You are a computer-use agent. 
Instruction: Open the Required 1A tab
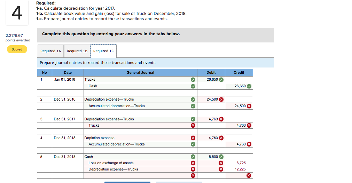[x=50, y=51]
